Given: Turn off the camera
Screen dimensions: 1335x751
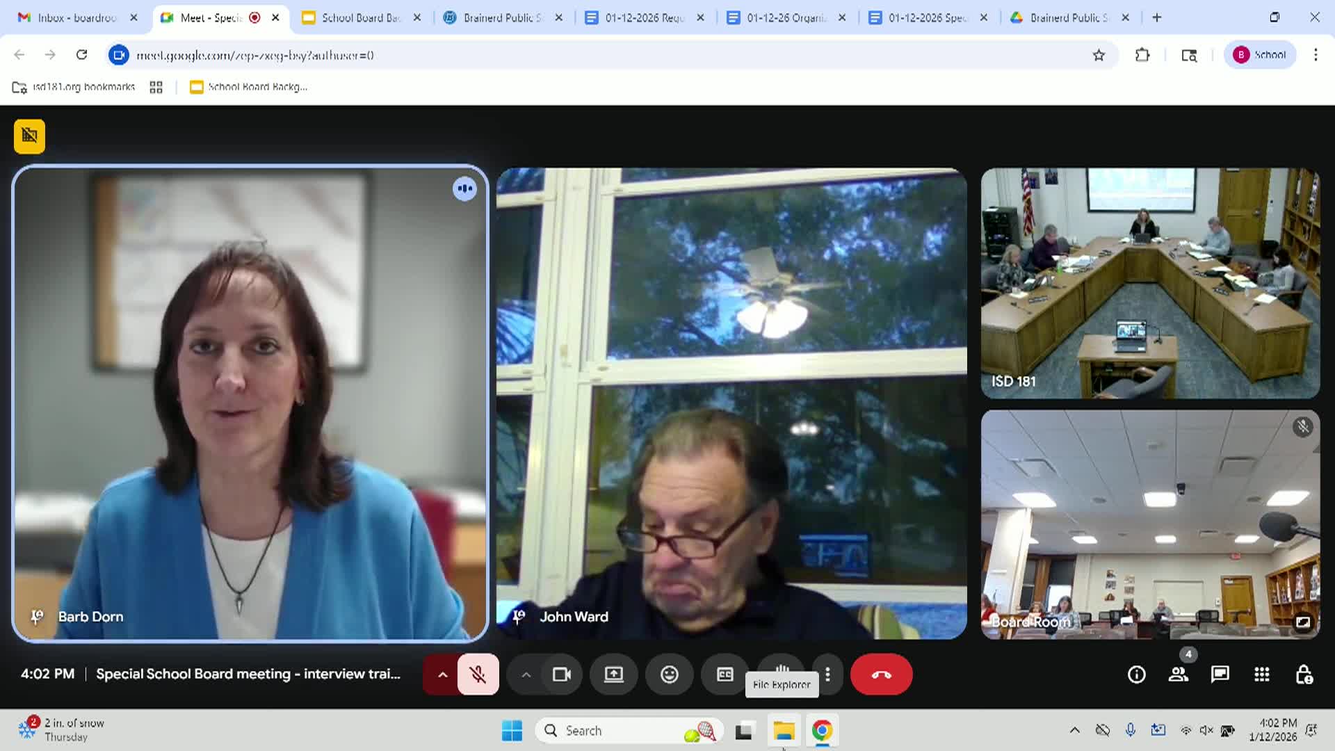Looking at the screenshot, I should click(561, 675).
